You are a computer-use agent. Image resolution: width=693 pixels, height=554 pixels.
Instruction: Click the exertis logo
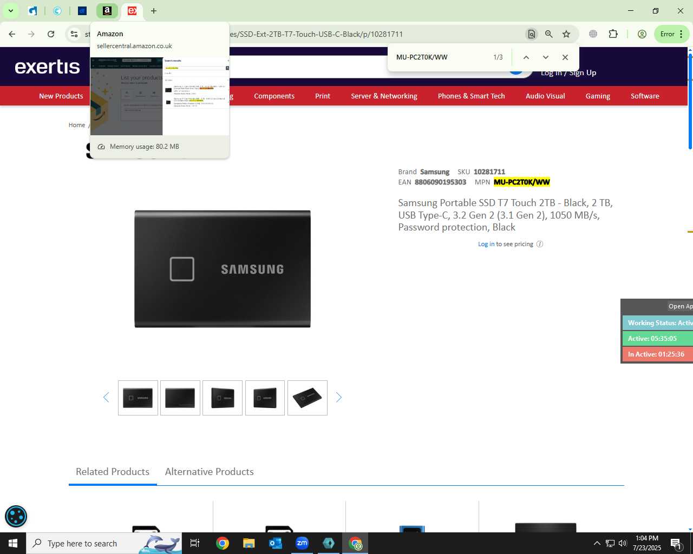tap(48, 67)
